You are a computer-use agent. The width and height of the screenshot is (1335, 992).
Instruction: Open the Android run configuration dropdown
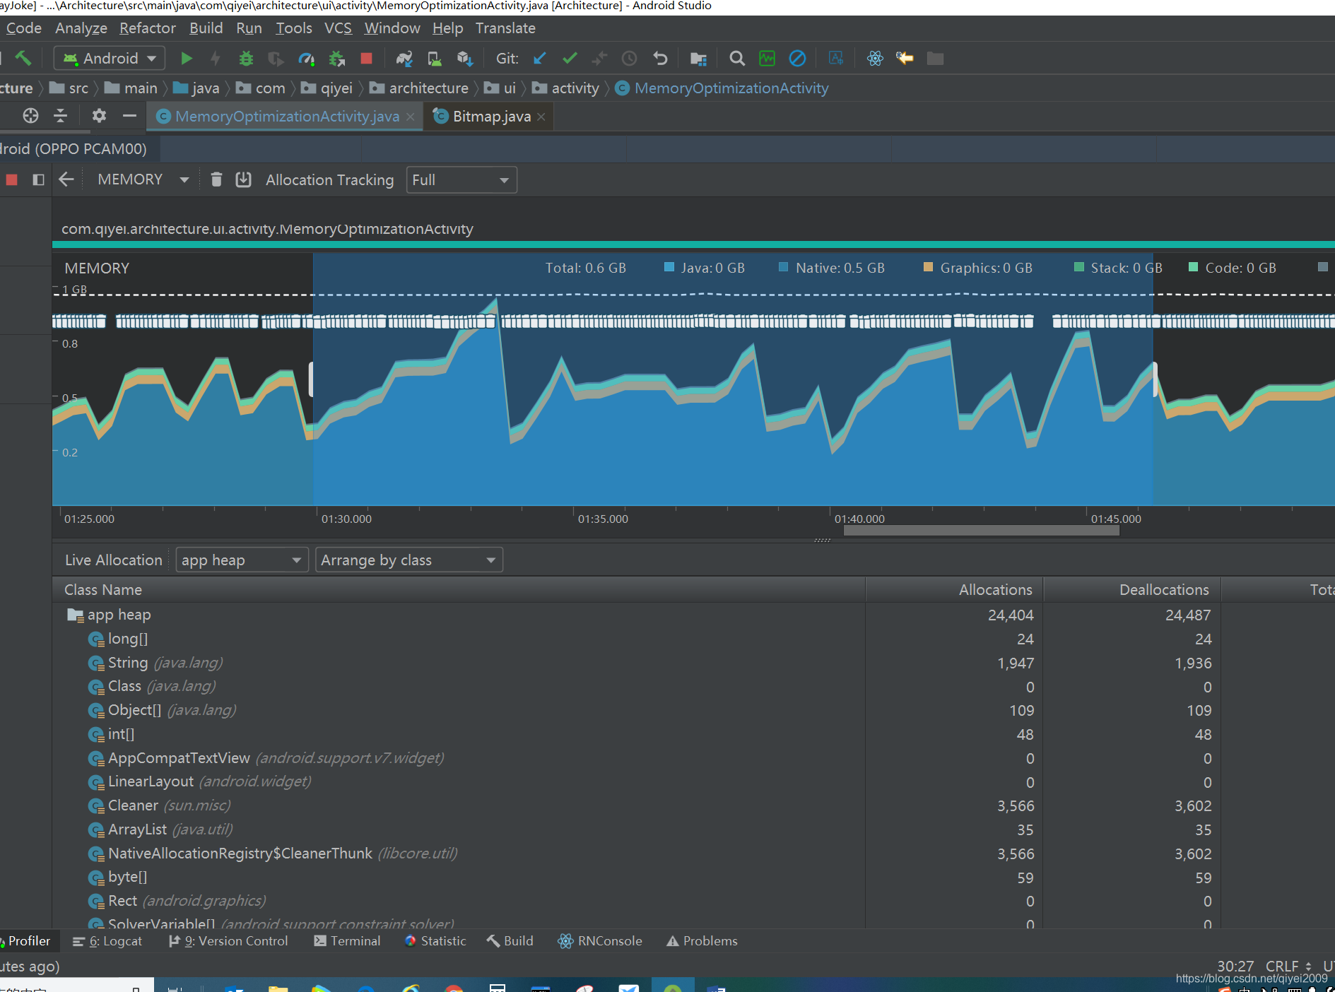pos(110,58)
